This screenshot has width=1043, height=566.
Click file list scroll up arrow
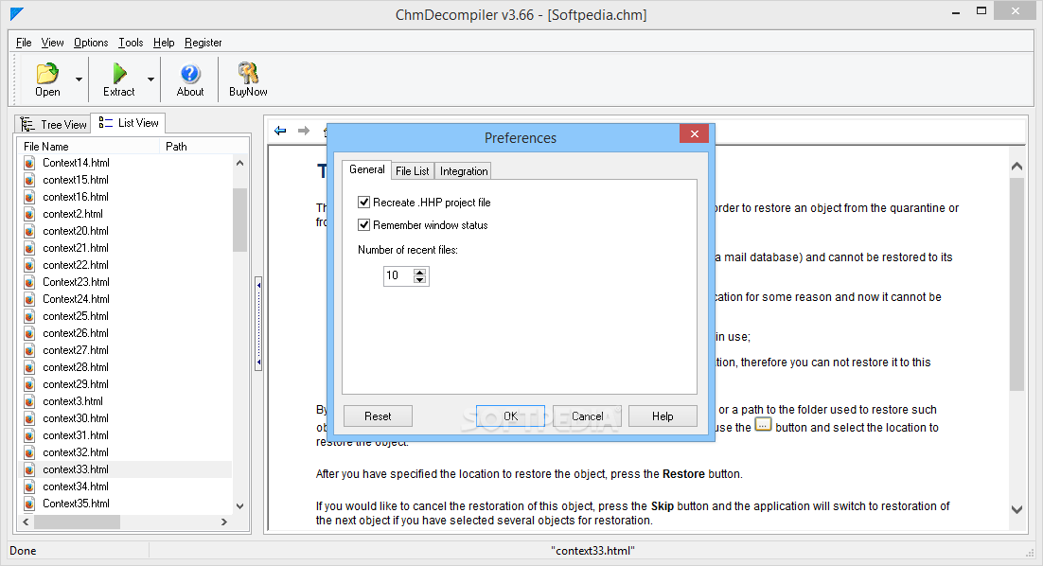point(240,163)
